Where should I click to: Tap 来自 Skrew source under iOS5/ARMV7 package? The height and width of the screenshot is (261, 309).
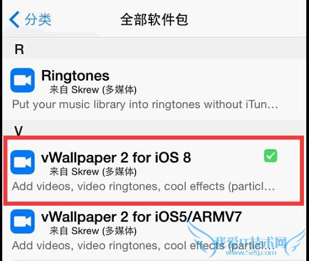[93, 231]
